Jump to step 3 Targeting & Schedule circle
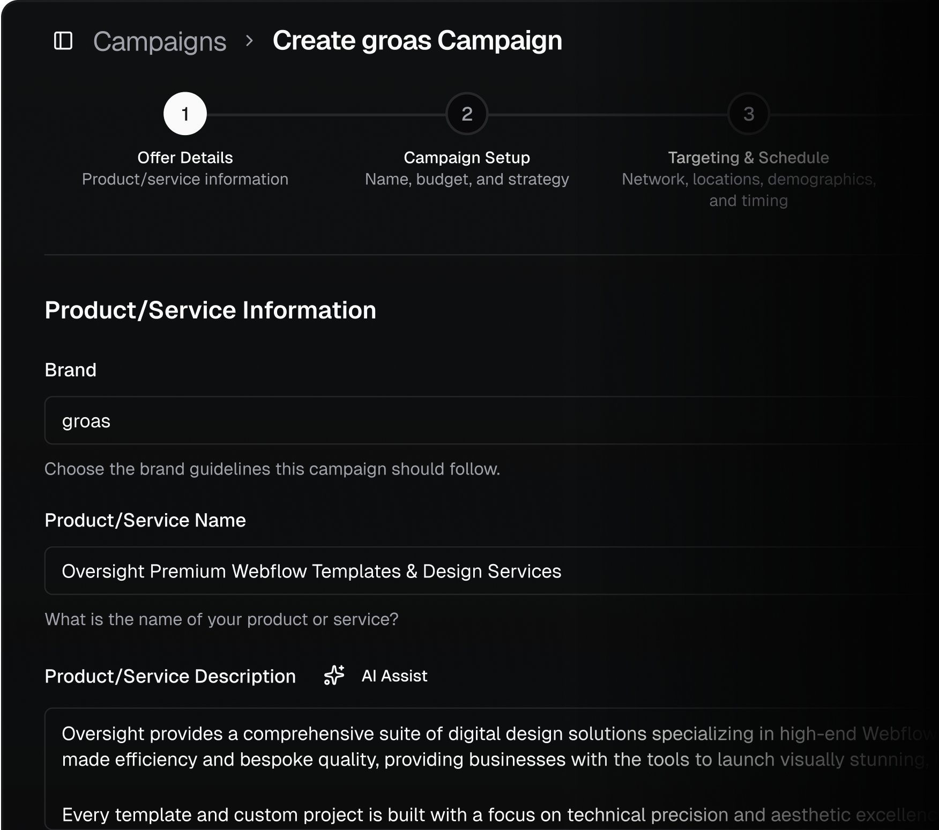 pyautogui.click(x=749, y=114)
